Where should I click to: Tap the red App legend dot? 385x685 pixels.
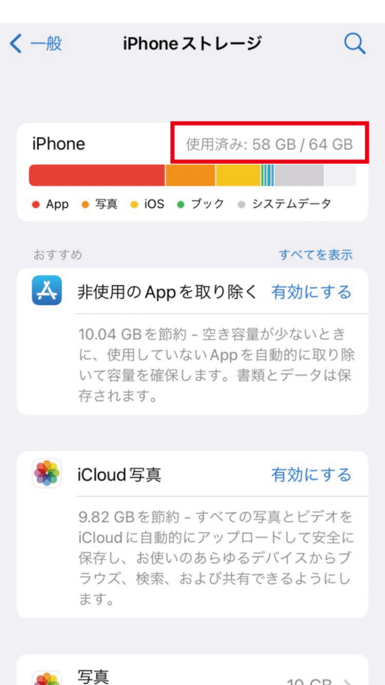tap(36, 204)
